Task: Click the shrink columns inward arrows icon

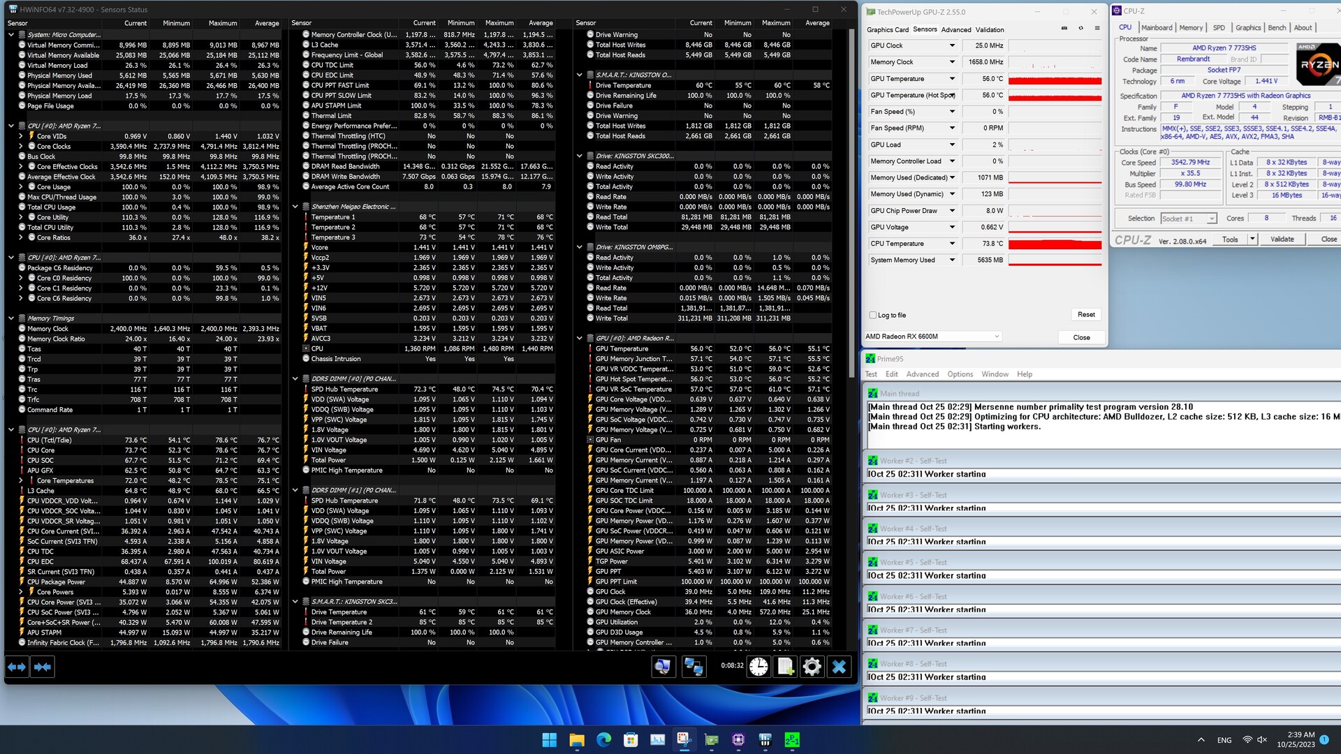Action: (x=43, y=667)
